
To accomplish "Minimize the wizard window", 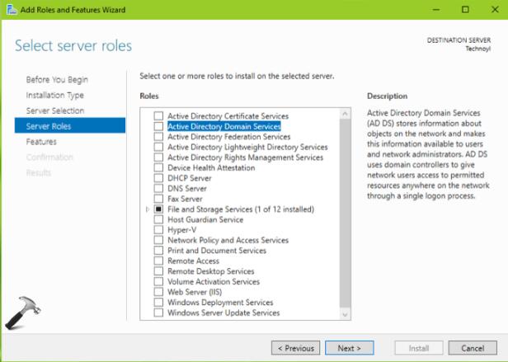I will click(436, 9).
